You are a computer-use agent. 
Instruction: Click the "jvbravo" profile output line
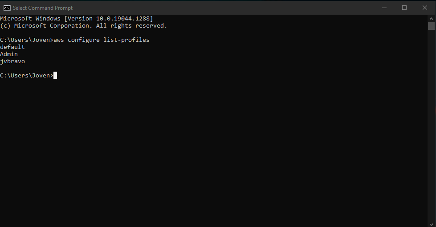coord(12,61)
